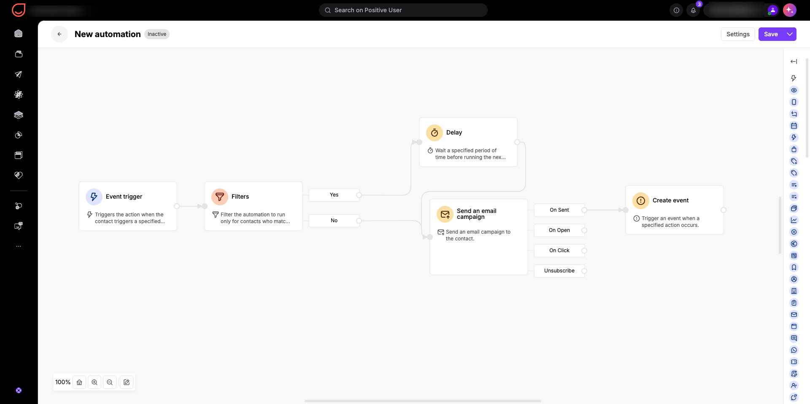Select the envelope email node in right panel
The image size is (810, 404).
[794, 315]
